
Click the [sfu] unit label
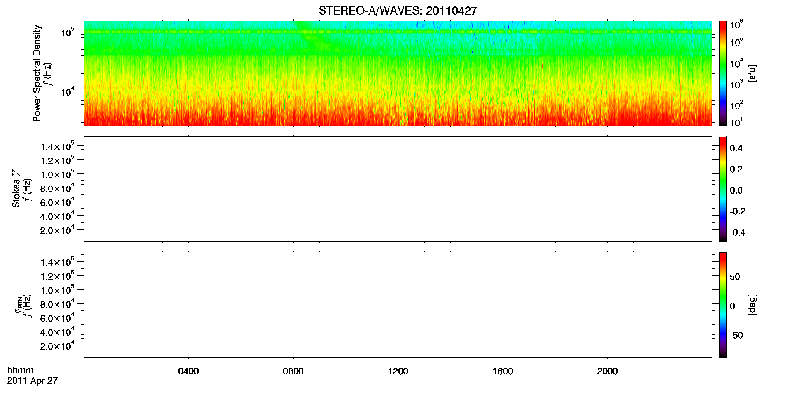pyautogui.click(x=753, y=73)
